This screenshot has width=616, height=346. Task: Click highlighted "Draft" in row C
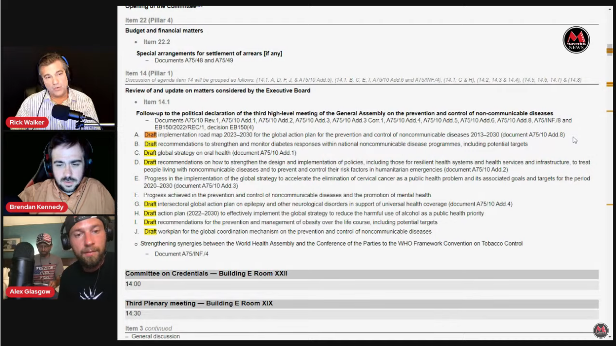click(x=150, y=153)
